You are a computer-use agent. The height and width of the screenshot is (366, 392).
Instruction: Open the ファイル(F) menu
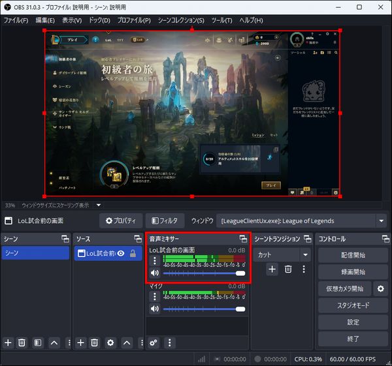click(16, 20)
